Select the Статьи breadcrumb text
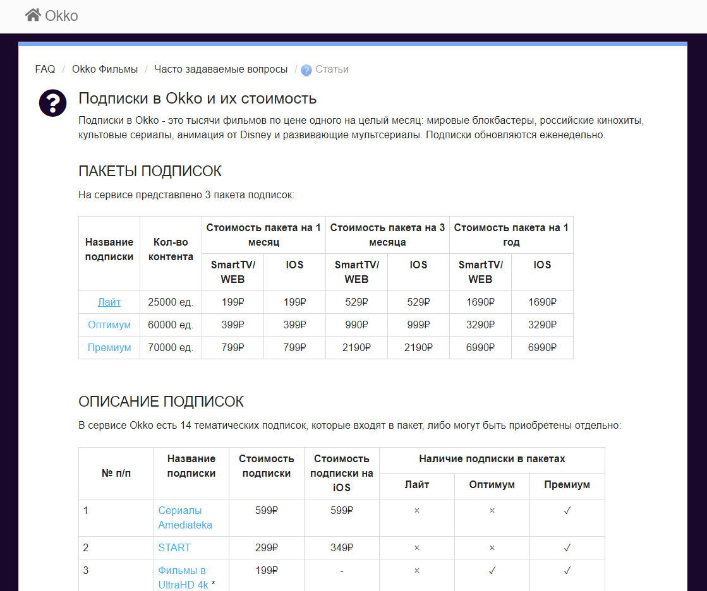This screenshot has width=707, height=591. click(332, 69)
